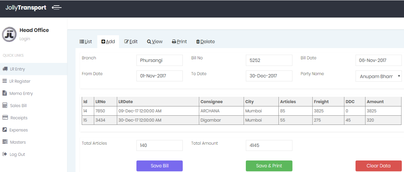Click the Clear Data button

(x=378, y=166)
